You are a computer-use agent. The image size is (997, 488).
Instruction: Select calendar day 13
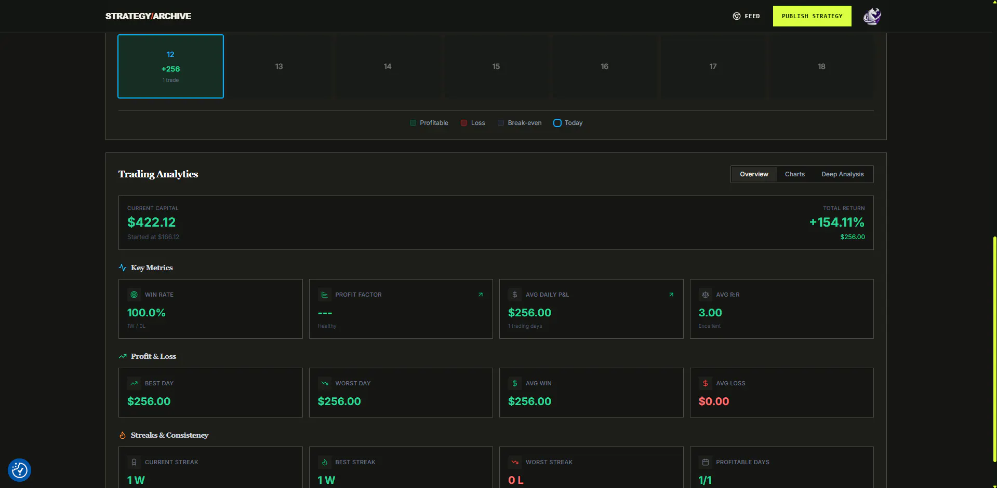pyautogui.click(x=279, y=66)
